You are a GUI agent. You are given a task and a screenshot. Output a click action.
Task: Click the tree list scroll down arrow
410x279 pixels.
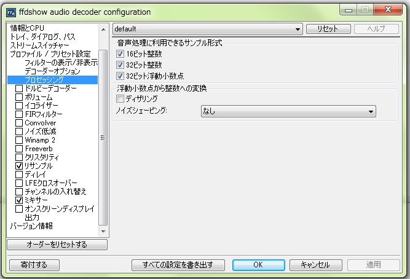[x=103, y=232]
